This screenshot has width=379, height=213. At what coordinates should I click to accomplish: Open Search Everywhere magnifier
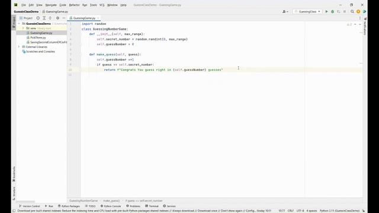click(x=352, y=12)
